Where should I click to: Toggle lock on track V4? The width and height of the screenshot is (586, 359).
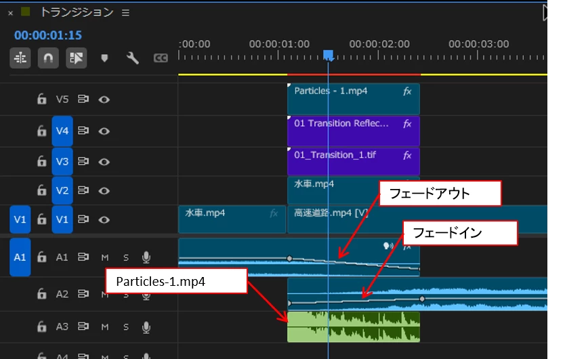click(x=41, y=131)
